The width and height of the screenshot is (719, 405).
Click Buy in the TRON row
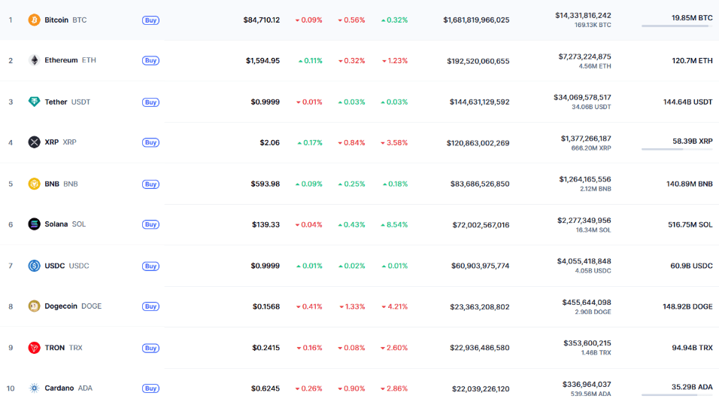pos(150,348)
